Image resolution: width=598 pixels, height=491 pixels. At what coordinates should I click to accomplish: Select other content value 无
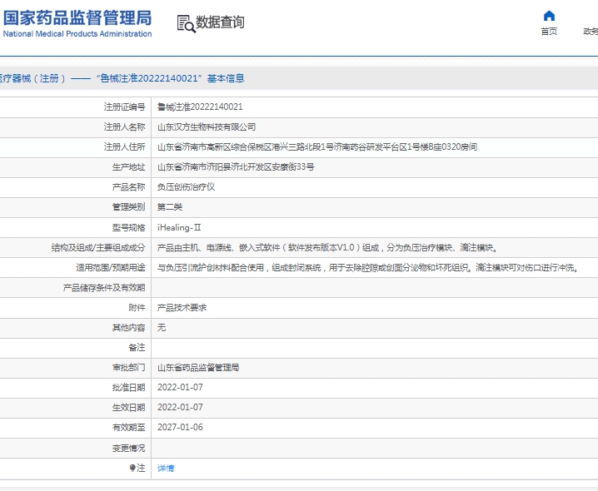pos(162,327)
